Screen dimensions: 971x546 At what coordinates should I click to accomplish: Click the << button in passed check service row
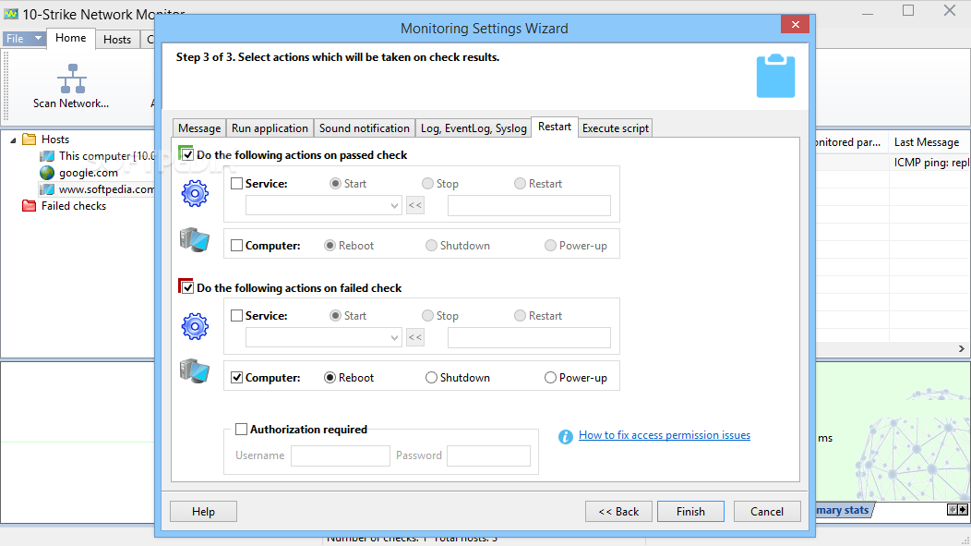[x=415, y=205]
